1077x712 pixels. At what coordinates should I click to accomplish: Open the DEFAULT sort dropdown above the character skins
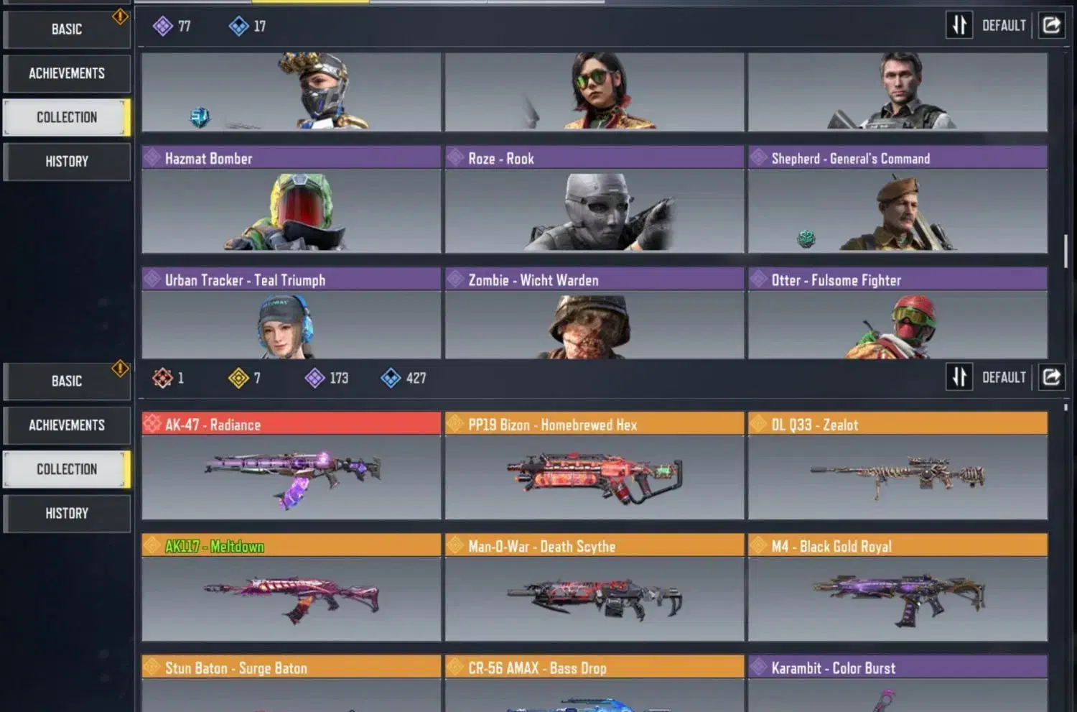click(1004, 26)
